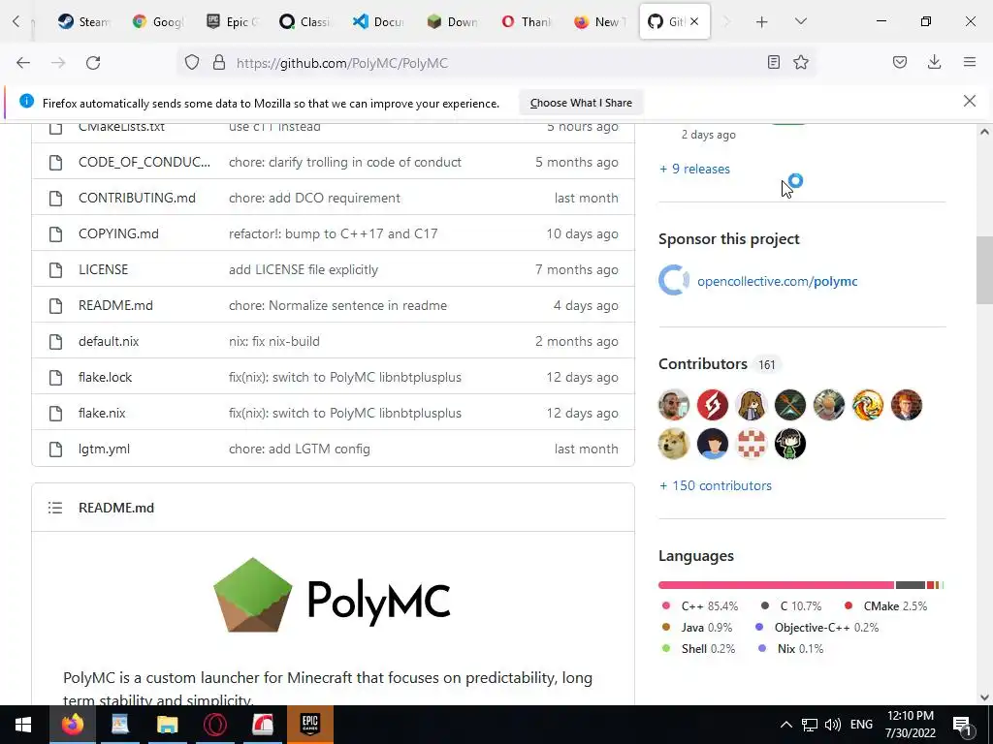The height and width of the screenshot is (744, 993).
Task: Click the browser Back navigation arrow
Action: coord(23,63)
